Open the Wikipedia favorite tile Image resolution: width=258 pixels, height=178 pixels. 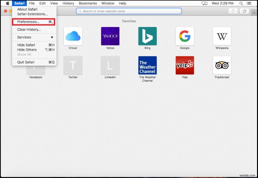click(222, 36)
